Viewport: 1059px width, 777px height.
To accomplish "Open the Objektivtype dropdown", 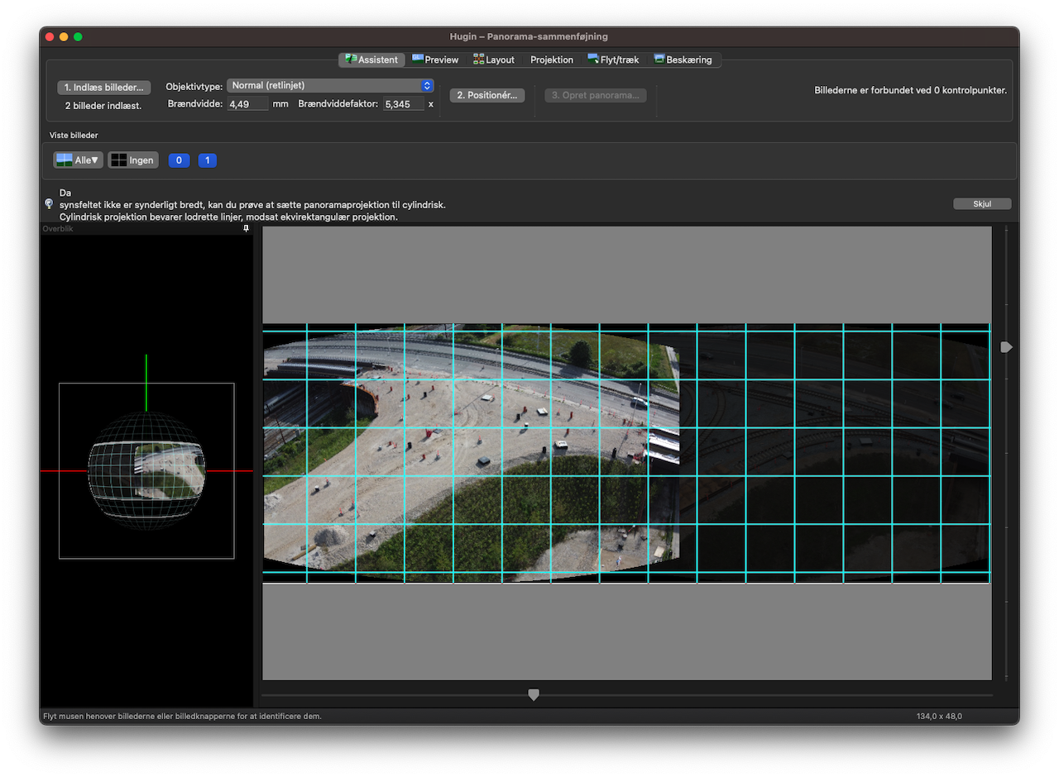I will (330, 84).
